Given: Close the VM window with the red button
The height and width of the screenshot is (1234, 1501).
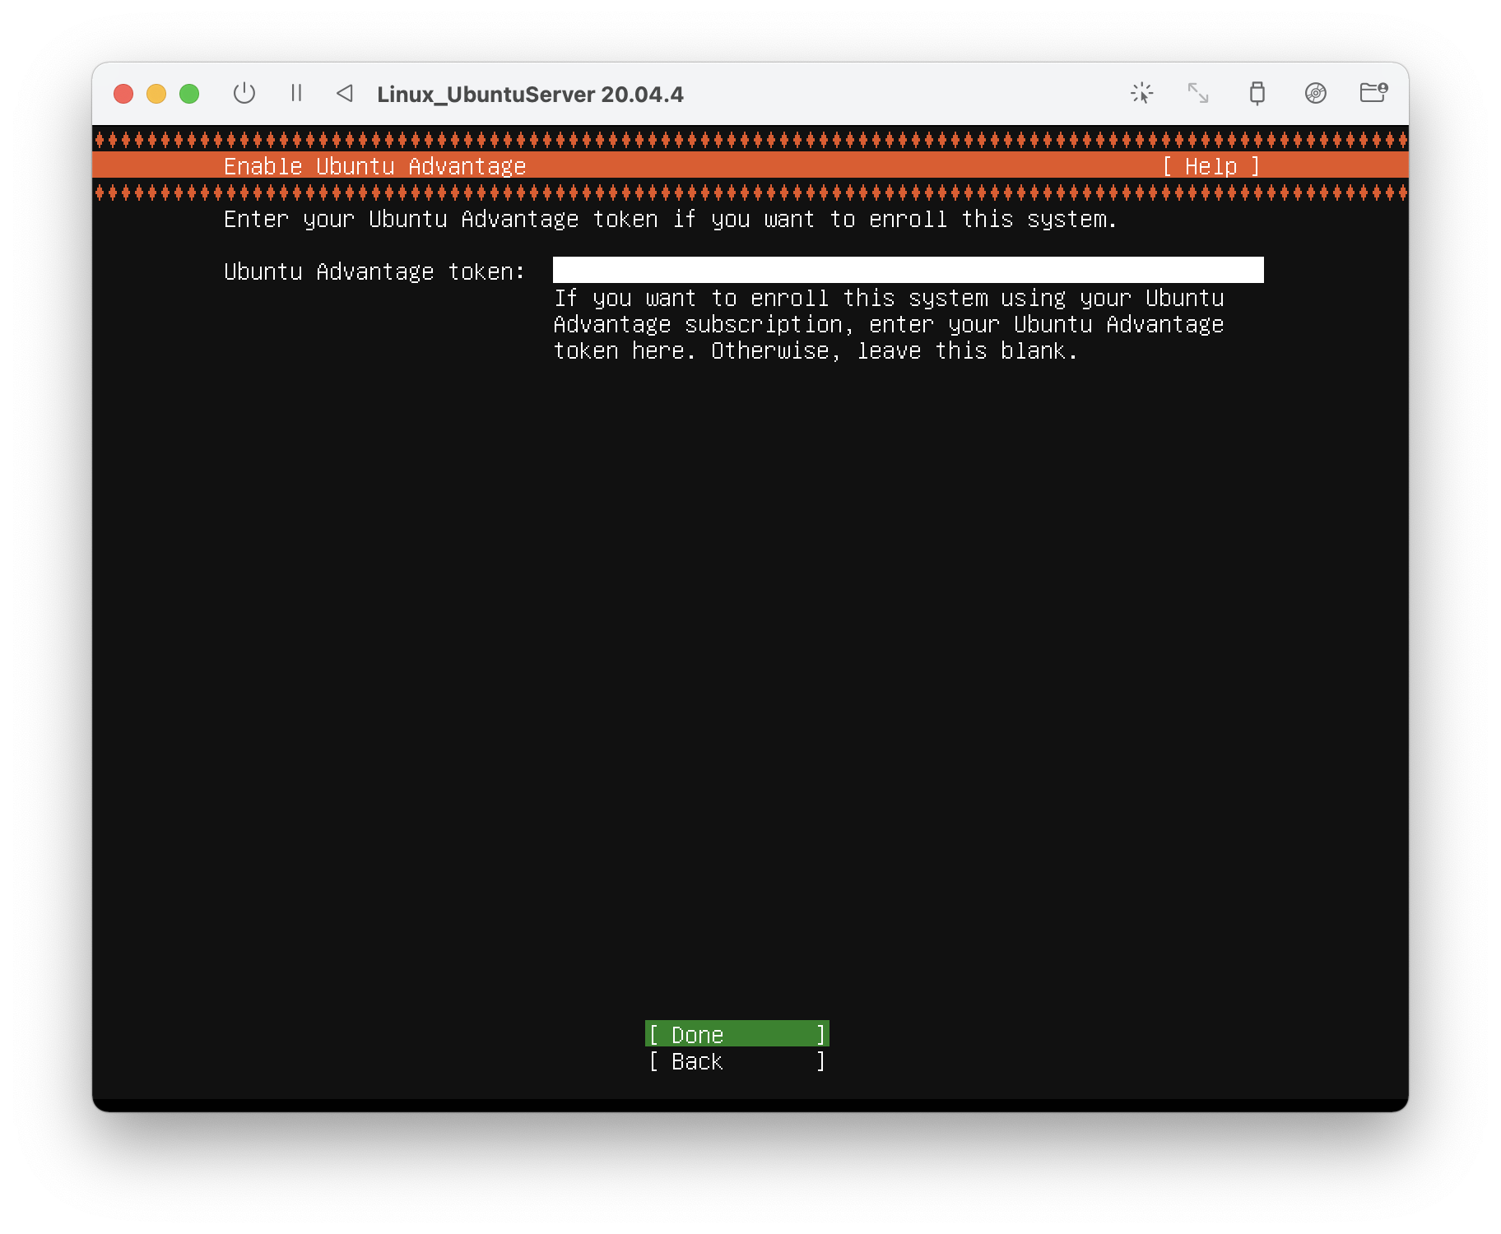Looking at the screenshot, I should point(123,94).
